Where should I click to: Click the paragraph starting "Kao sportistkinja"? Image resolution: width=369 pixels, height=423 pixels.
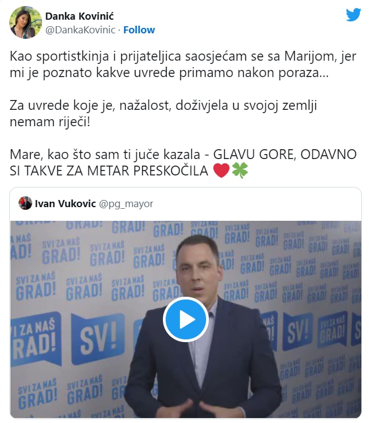click(x=183, y=64)
